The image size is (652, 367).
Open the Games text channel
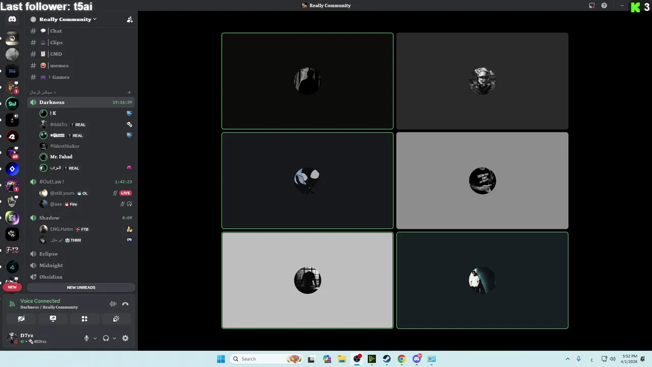click(81, 77)
